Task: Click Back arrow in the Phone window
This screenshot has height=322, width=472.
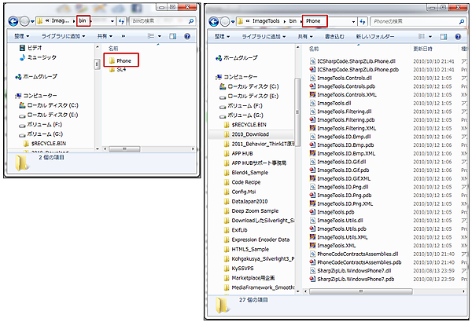Action: (x=214, y=22)
